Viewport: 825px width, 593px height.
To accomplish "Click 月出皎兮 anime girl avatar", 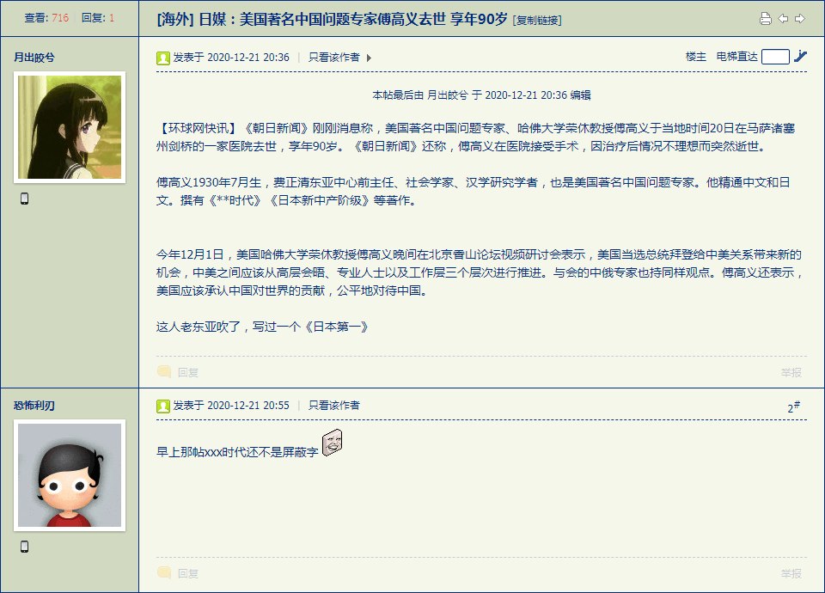I will coord(70,127).
